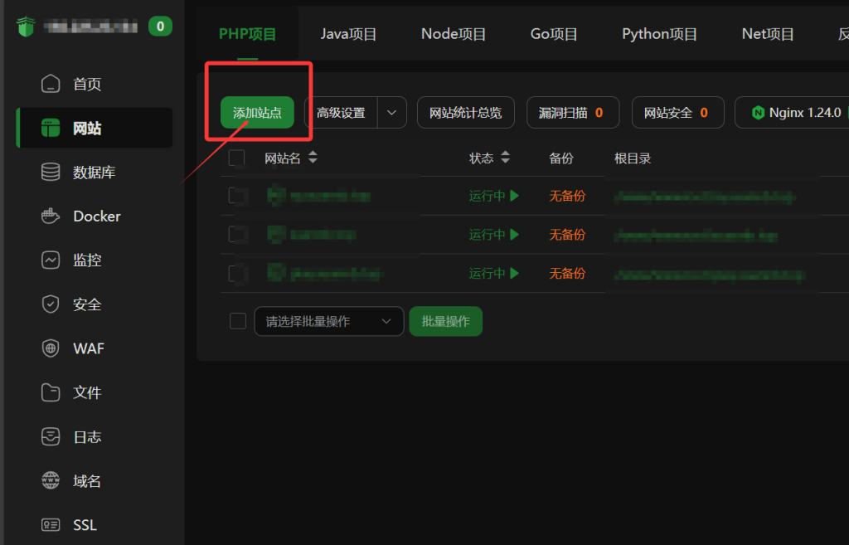The image size is (849, 545).
Task: Switch to the Python项目 tab
Action: tap(659, 34)
